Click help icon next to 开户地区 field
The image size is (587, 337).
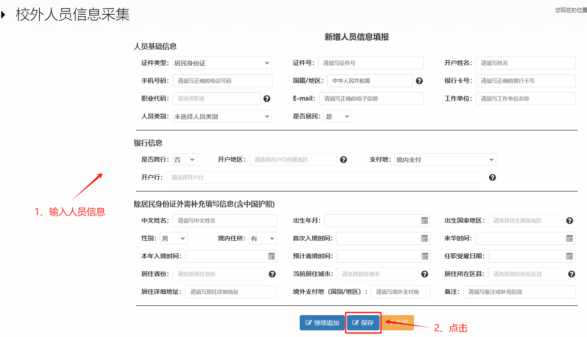(x=343, y=160)
